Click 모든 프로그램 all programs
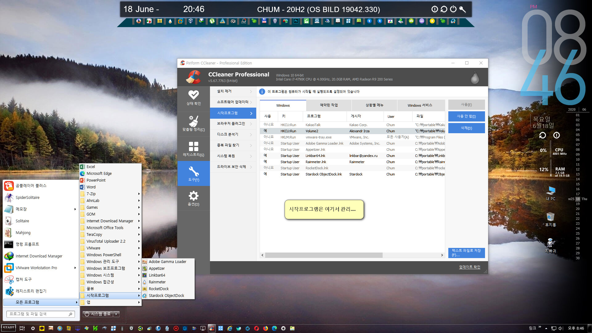592x333 pixels. [41, 302]
